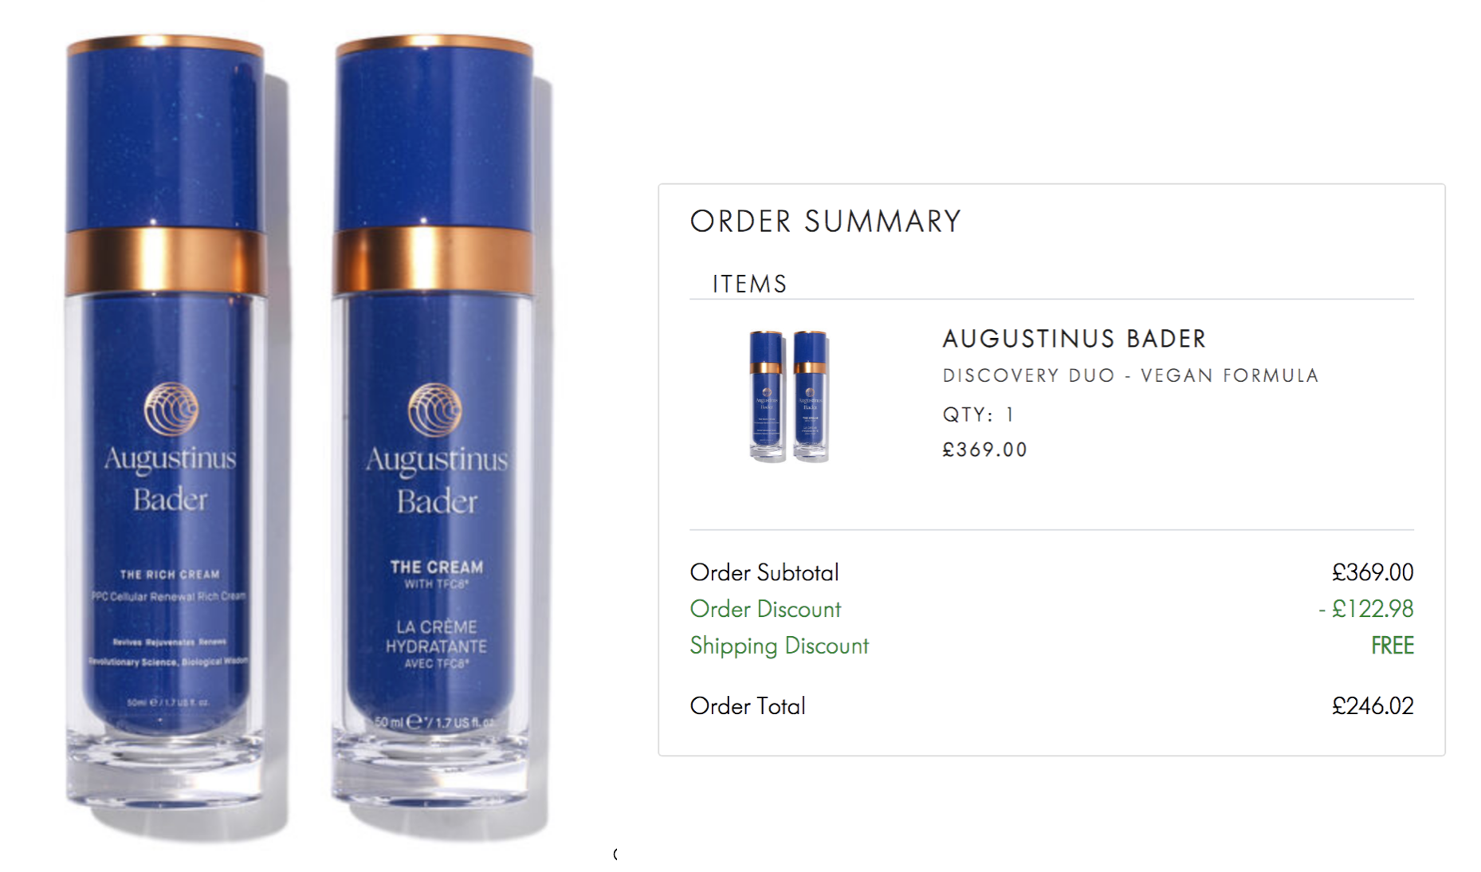Click The Cream bottle image on right
Viewport: 1481px width, 872px height.
[x=434, y=422]
